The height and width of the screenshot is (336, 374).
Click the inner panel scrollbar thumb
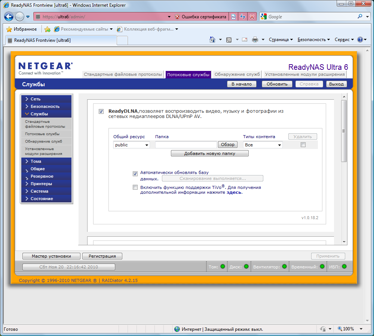pos(344,131)
